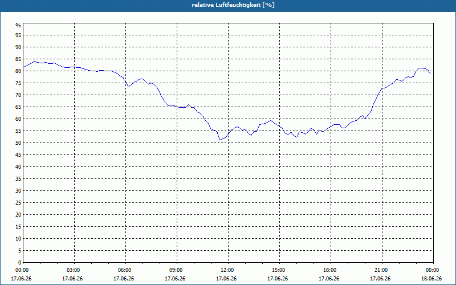
Task: Click the y-axis value 15
Action: click(x=18, y=226)
